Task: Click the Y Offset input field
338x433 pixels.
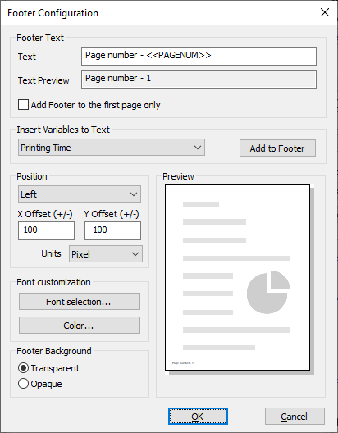Action: pos(112,230)
